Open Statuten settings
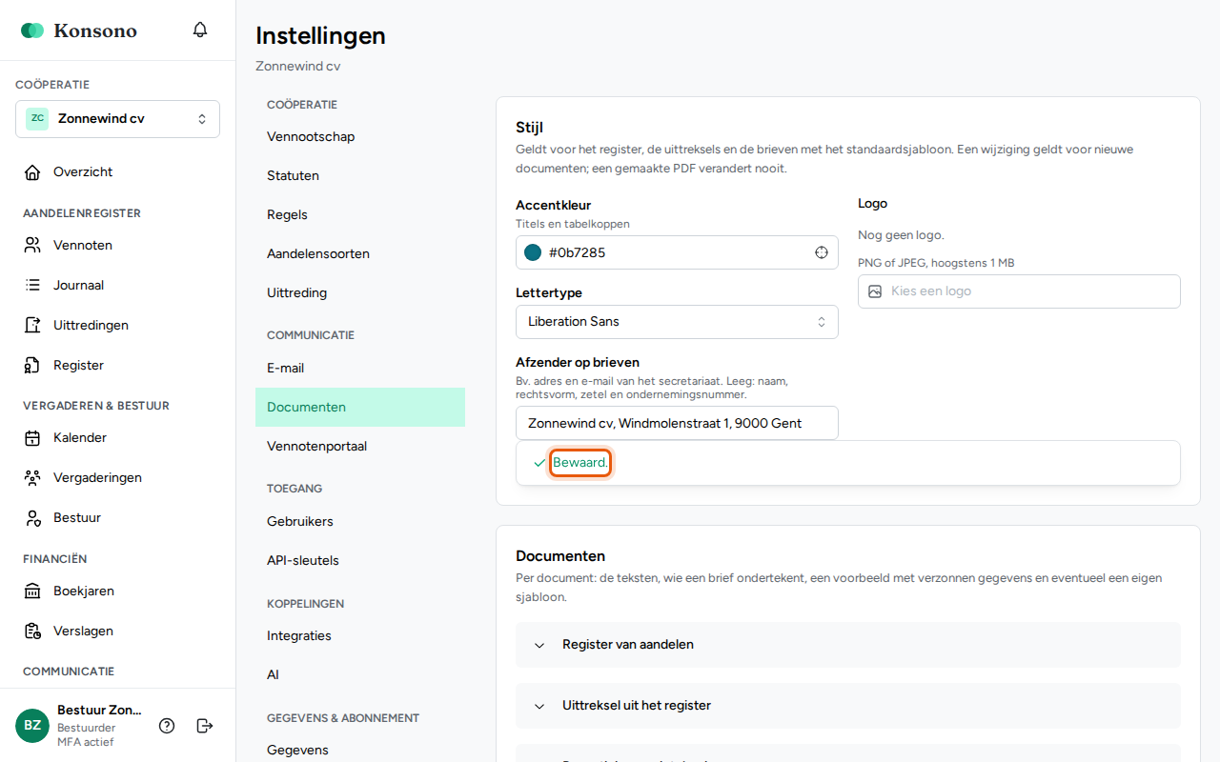1220x762 pixels. [x=360, y=176]
